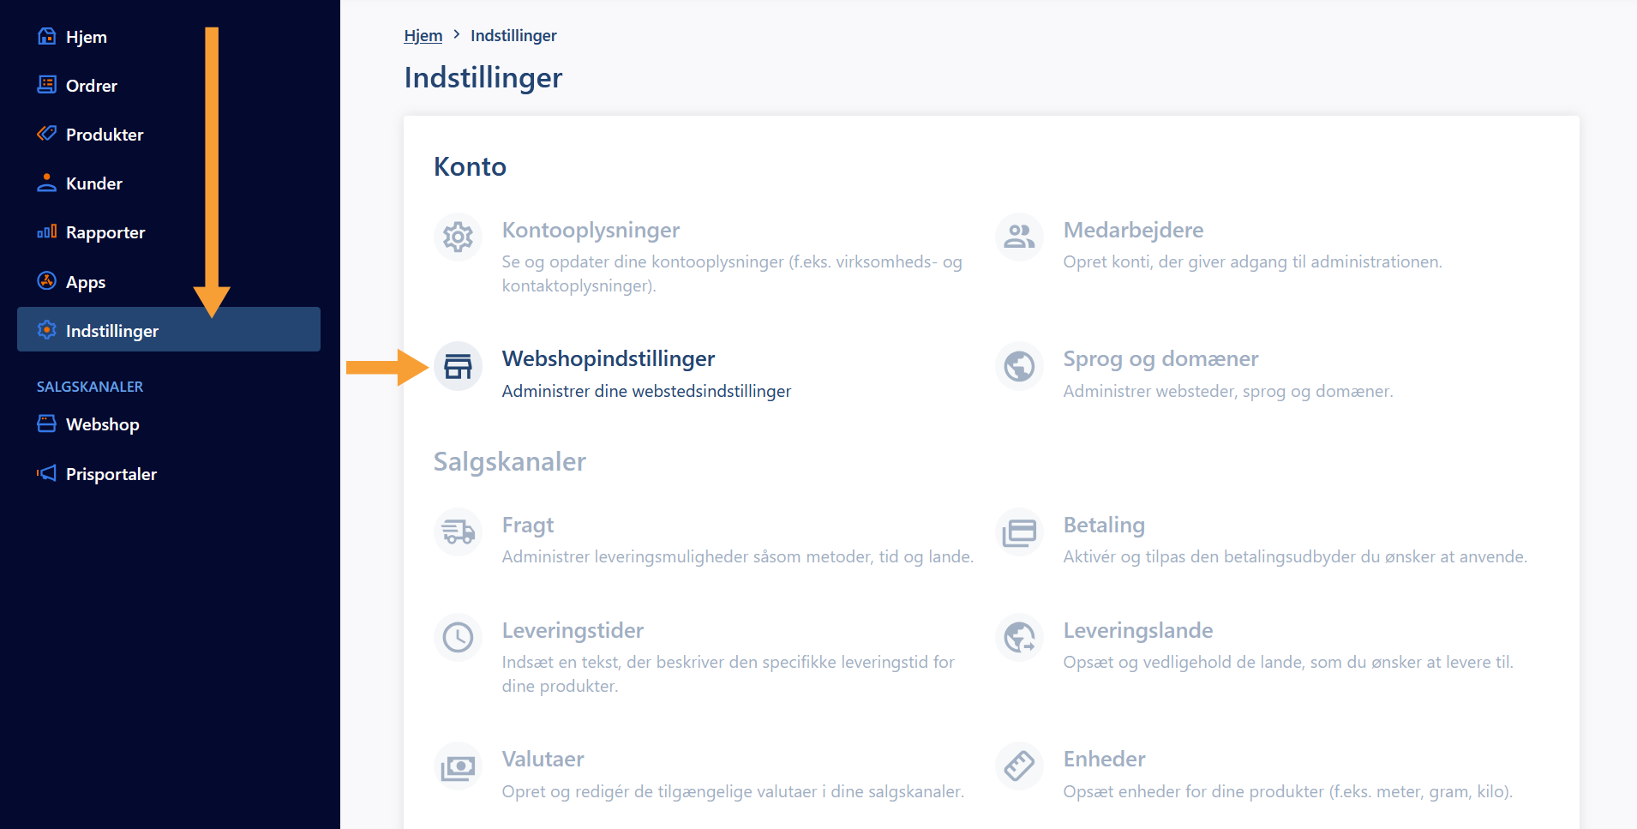Click the Webshopindstillinger storefront icon

458,366
